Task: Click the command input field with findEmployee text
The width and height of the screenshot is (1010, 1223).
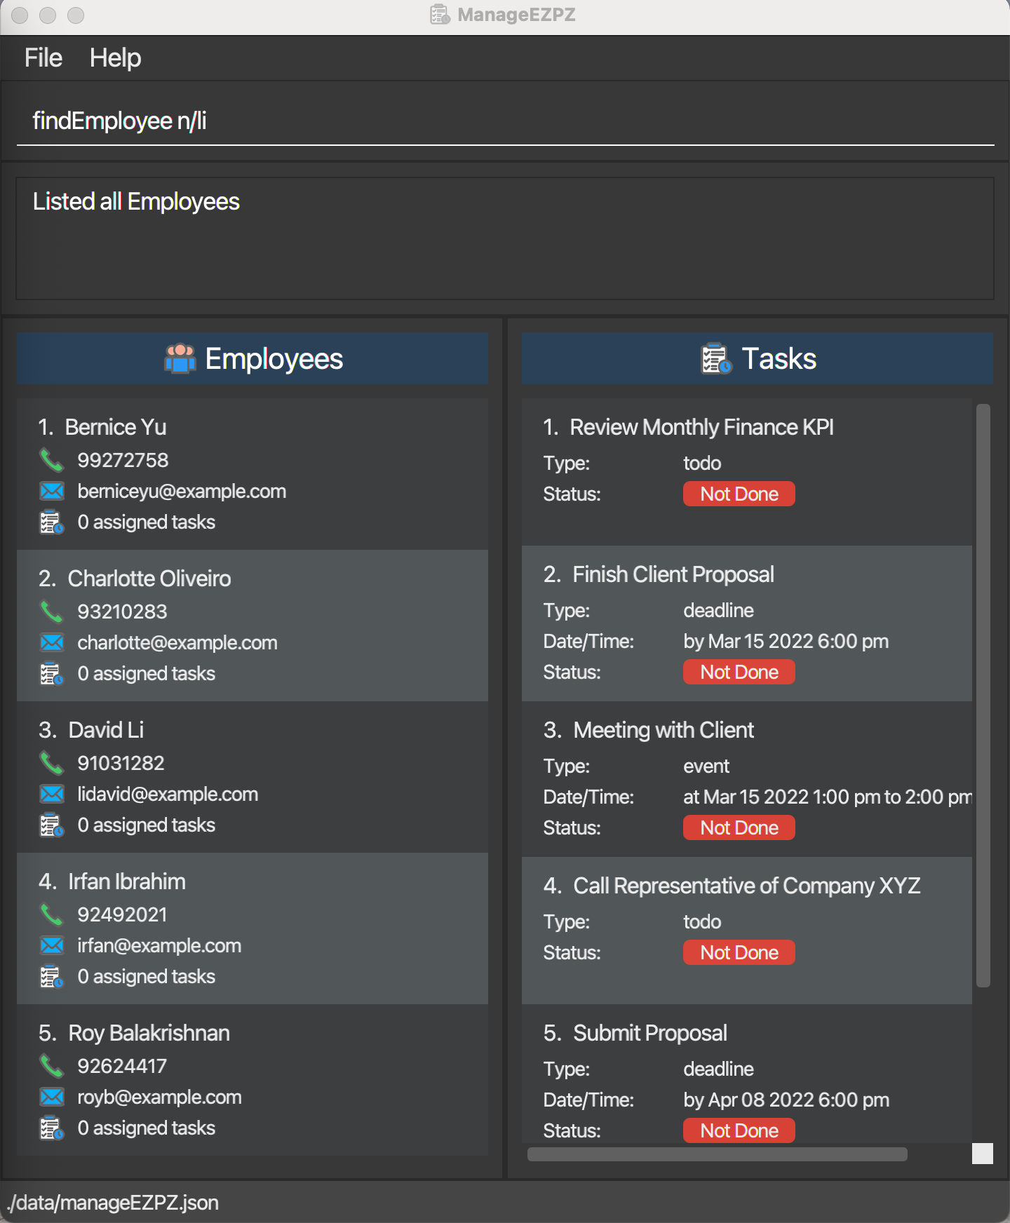Action: pos(505,121)
